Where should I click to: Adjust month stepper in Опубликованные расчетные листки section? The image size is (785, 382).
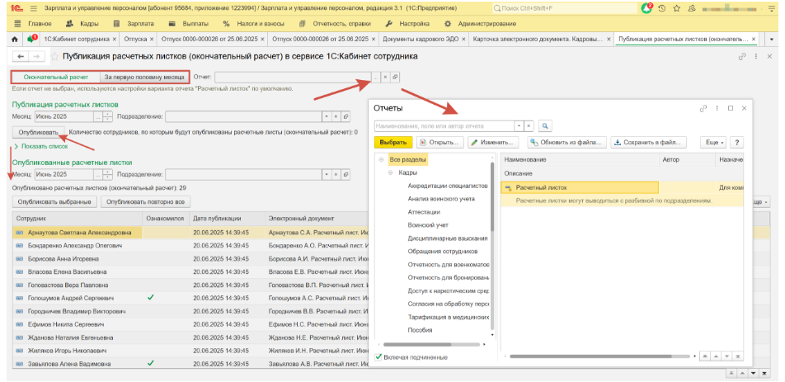(107, 174)
